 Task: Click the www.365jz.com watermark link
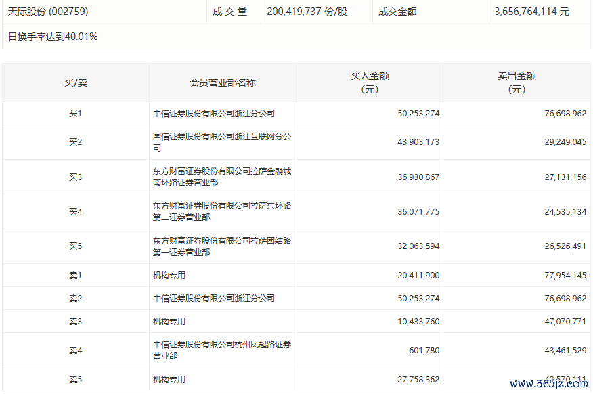pyautogui.click(x=549, y=384)
